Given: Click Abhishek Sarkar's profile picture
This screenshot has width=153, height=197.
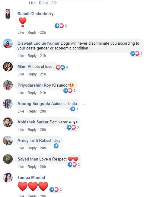Looking at the screenshot, I should coord(8,122).
